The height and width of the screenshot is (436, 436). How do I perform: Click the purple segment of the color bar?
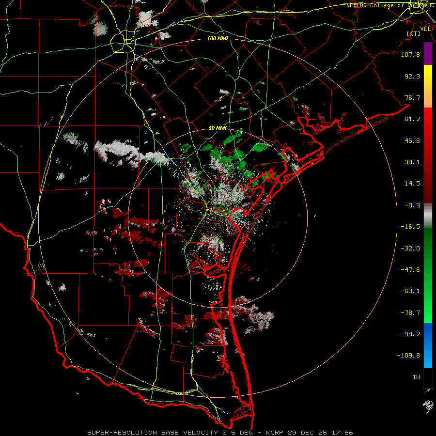click(x=428, y=54)
